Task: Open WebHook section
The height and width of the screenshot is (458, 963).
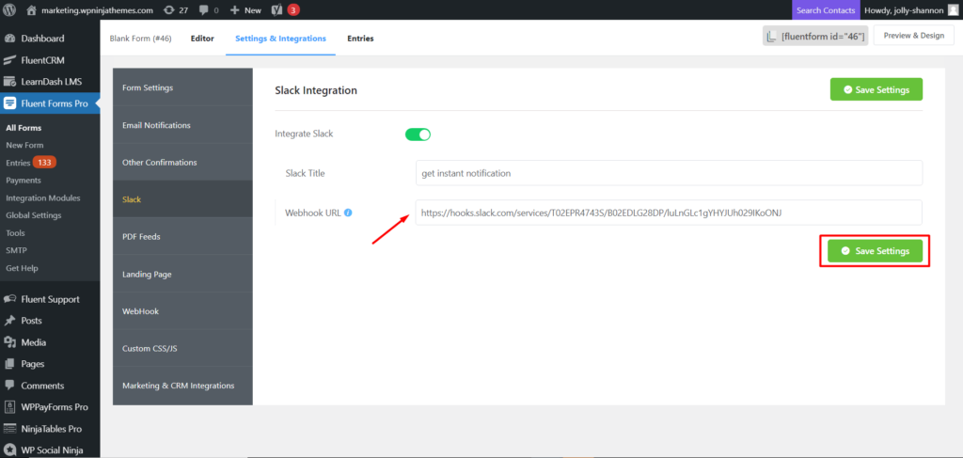Action: click(182, 311)
